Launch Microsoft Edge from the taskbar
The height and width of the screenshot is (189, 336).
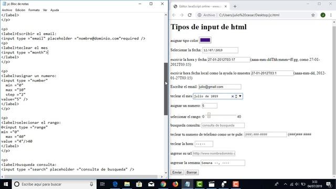115,184
